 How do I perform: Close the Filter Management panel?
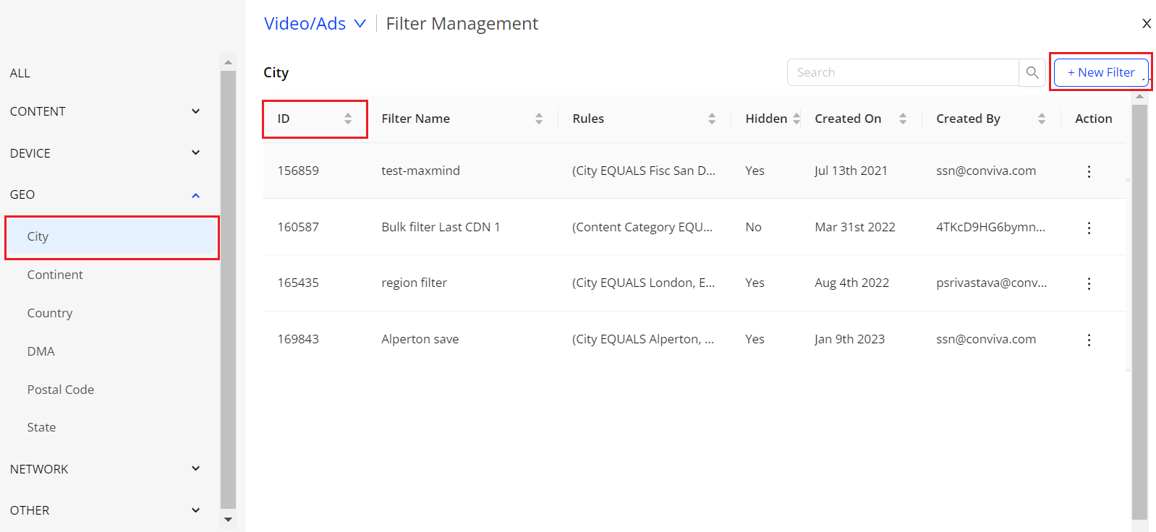point(1147,24)
